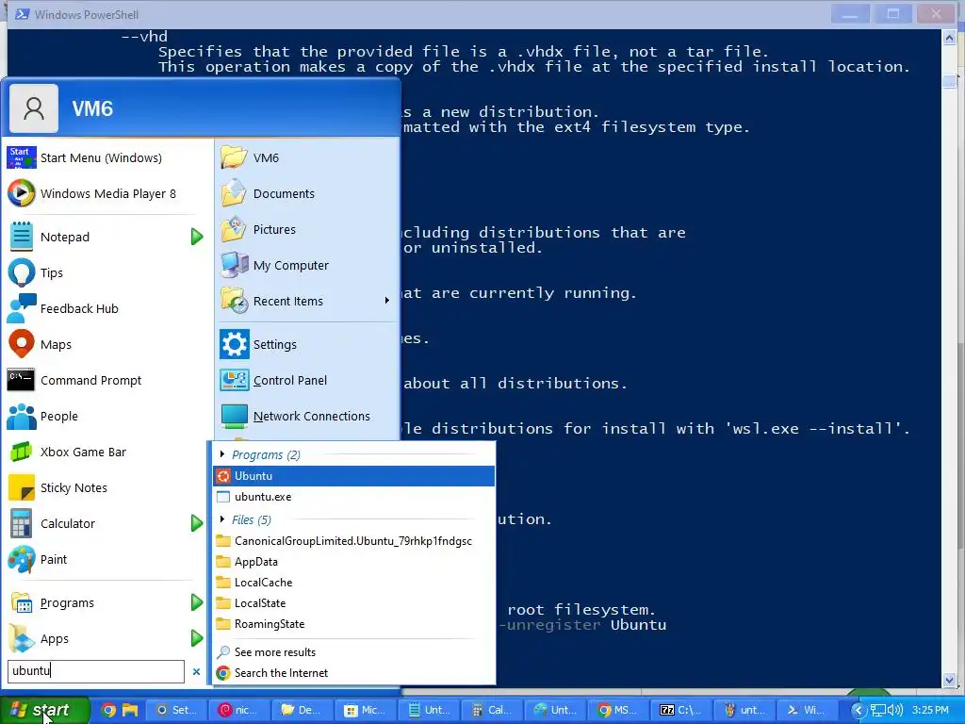Switch to Set... taskbar button
Image resolution: width=965 pixels, height=724 pixels.
[174, 711]
